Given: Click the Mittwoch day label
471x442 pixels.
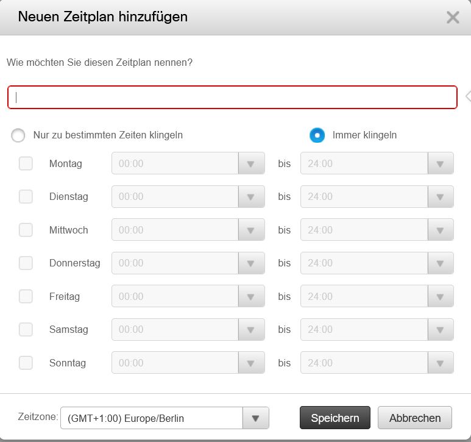Looking at the screenshot, I should (68, 230).
